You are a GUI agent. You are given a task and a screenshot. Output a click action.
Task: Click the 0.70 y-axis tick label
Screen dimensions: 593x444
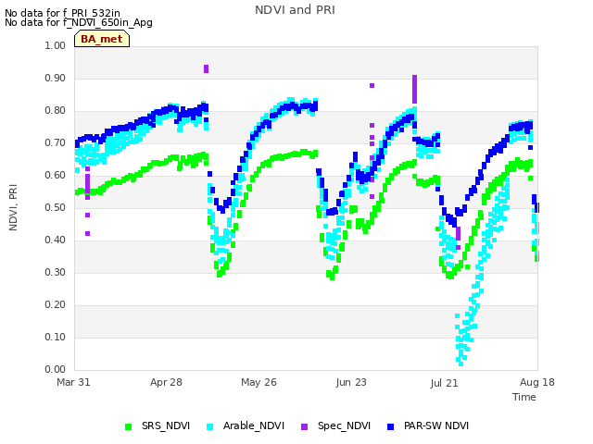56,142
